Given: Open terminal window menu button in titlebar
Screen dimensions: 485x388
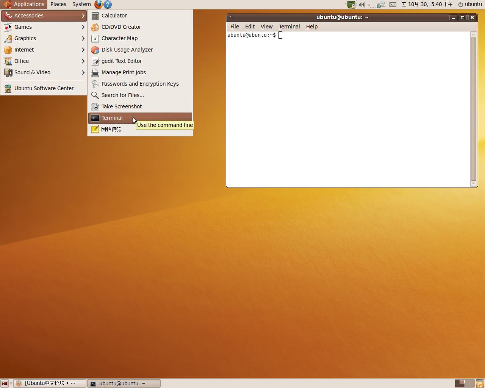Looking at the screenshot, I should (x=231, y=17).
